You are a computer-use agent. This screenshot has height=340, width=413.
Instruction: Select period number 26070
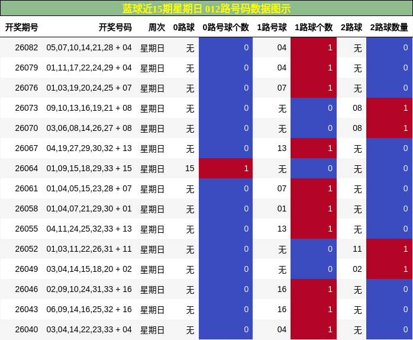[27, 128]
